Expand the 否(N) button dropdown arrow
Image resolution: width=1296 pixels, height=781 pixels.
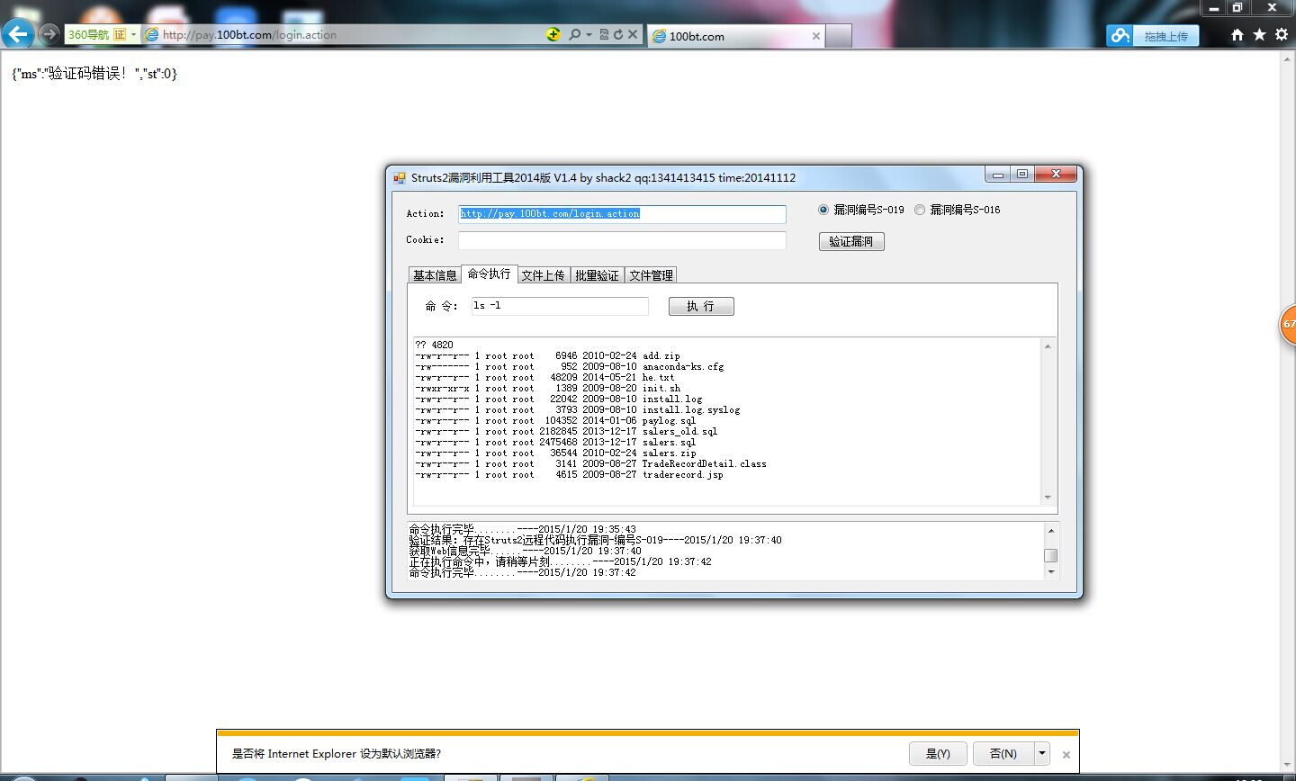pyautogui.click(x=1042, y=754)
